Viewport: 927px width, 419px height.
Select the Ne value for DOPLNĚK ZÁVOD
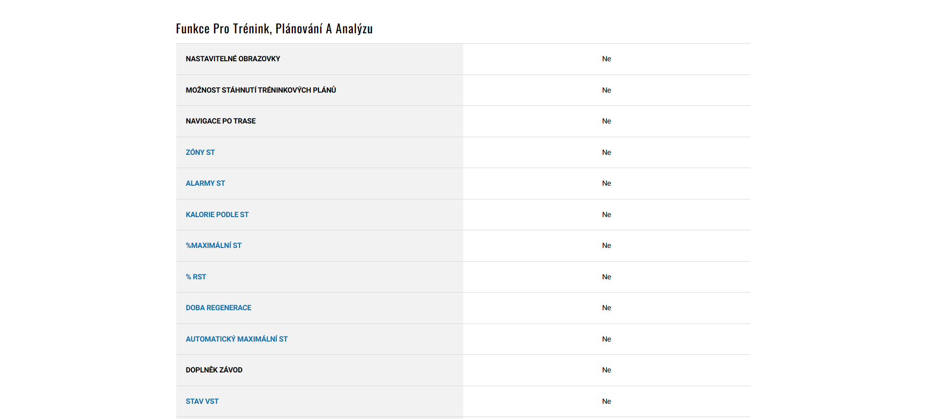pos(607,370)
